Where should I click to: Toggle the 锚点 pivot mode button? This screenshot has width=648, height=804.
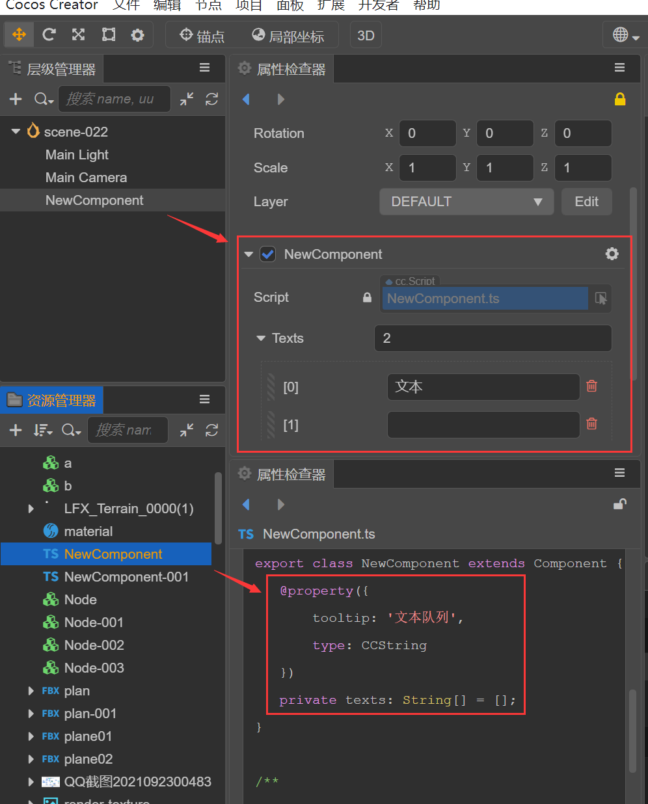[x=202, y=36]
